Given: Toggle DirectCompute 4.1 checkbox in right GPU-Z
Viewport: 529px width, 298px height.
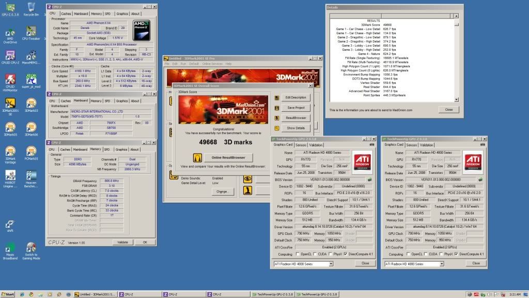Looking at the screenshot, I should pyautogui.click(x=456, y=254).
